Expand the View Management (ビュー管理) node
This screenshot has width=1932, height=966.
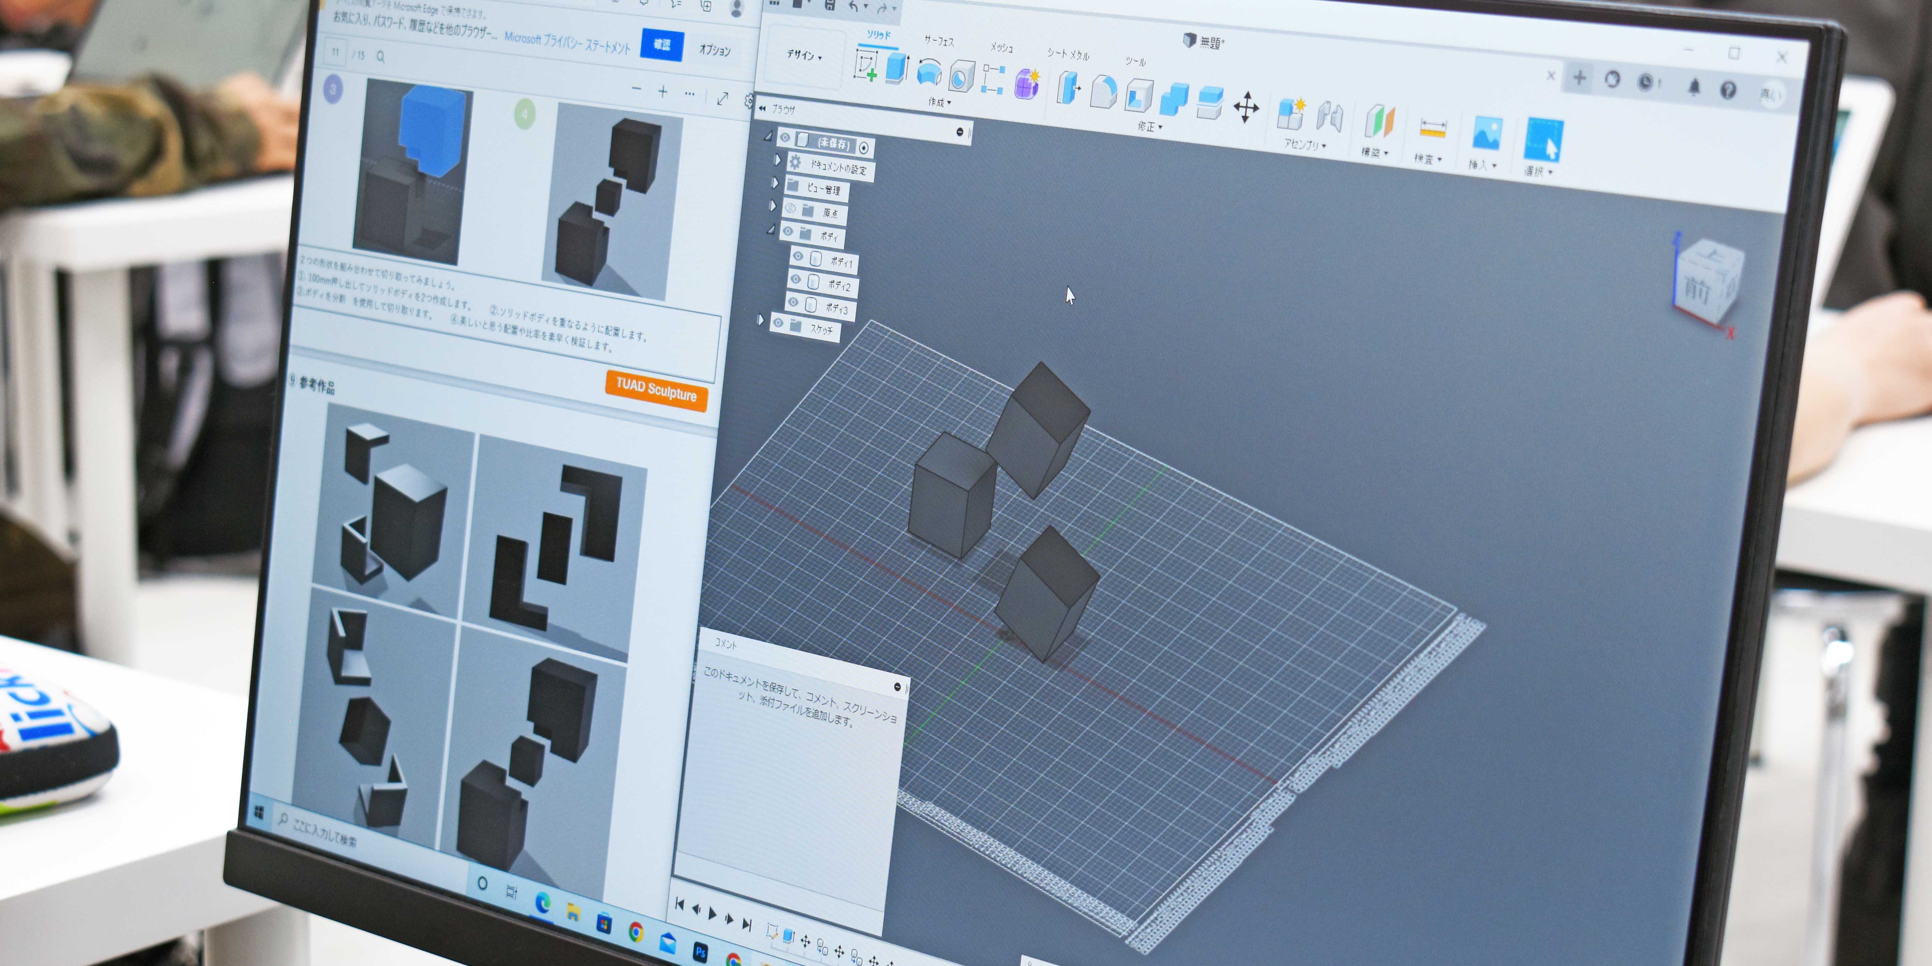(x=775, y=182)
